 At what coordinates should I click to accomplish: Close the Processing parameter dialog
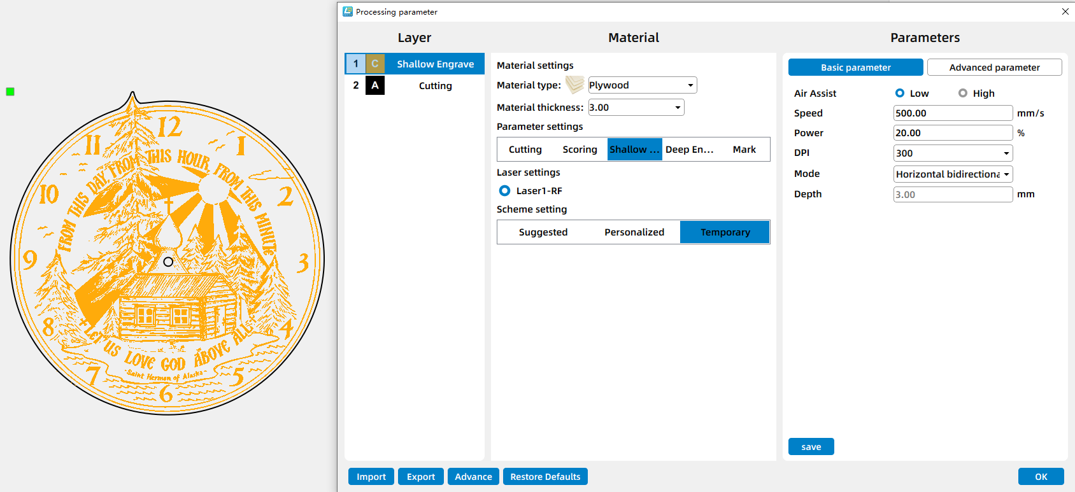(x=1065, y=11)
